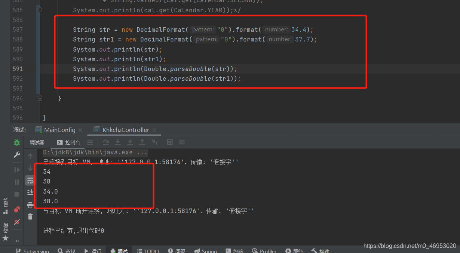The height and width of the screenshot is (253, 460).
Task: Click the up-arrow in console gutter
Action: (x=30, y=156)
